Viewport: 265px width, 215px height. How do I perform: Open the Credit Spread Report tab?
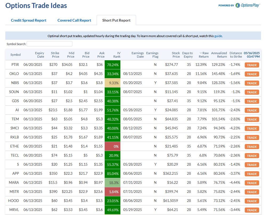pos(28,20)
